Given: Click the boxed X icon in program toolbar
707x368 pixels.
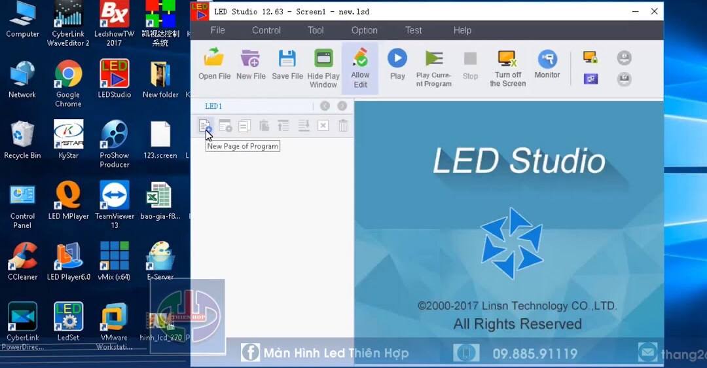Looking at the screenshot, I should point(323,125).
